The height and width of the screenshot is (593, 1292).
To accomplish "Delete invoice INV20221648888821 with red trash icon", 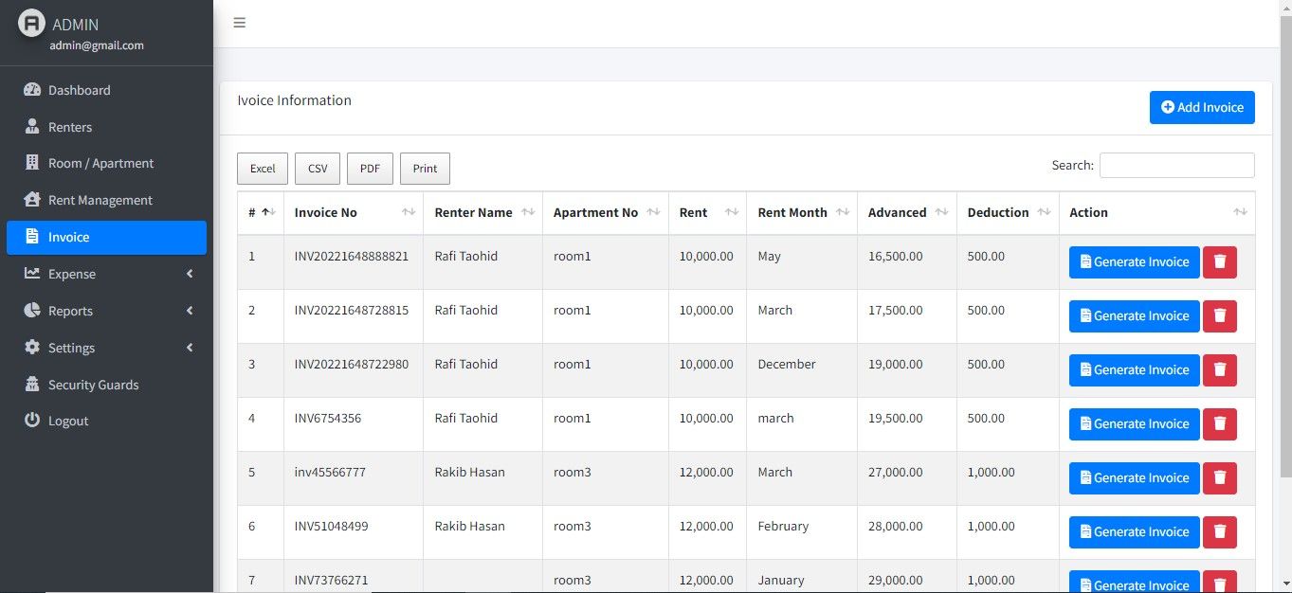I will click(1220, 262).
